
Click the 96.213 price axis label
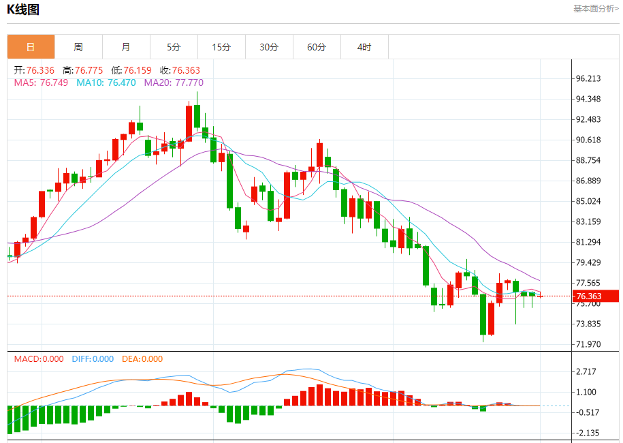pos(588,79)
